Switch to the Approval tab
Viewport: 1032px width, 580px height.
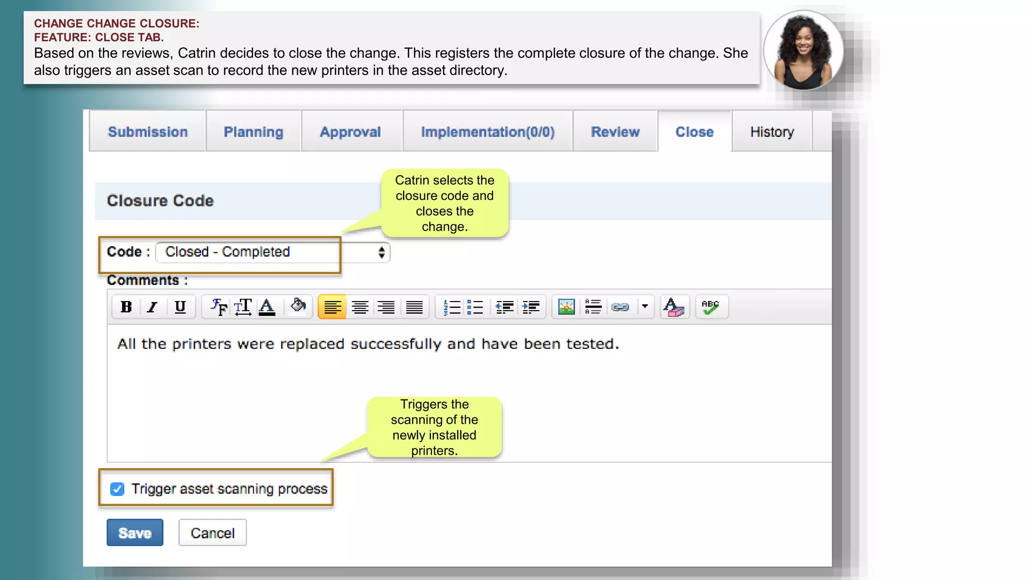351,131
